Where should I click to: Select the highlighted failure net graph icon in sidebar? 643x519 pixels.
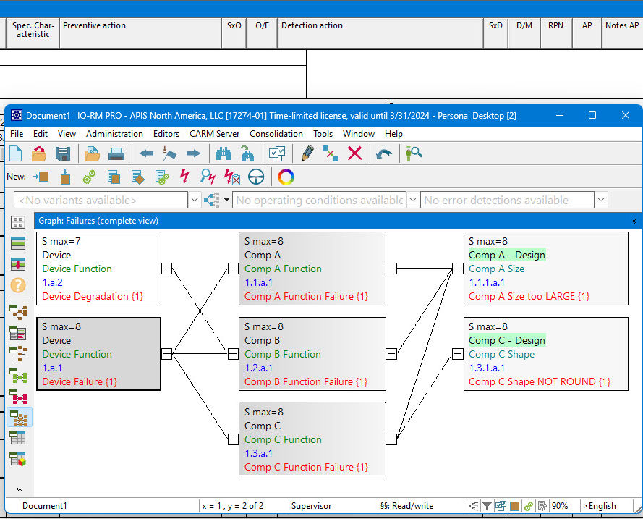click(20, 416)
